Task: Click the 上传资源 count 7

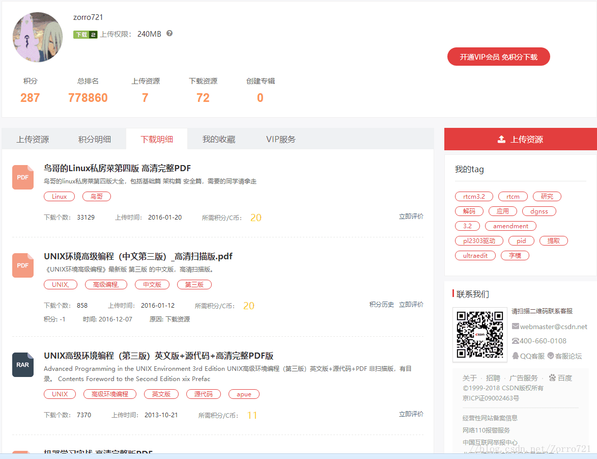Action: click(x=145, y=98)
